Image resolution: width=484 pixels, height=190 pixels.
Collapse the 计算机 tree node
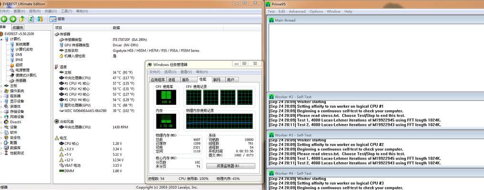[x=1, y=39]
